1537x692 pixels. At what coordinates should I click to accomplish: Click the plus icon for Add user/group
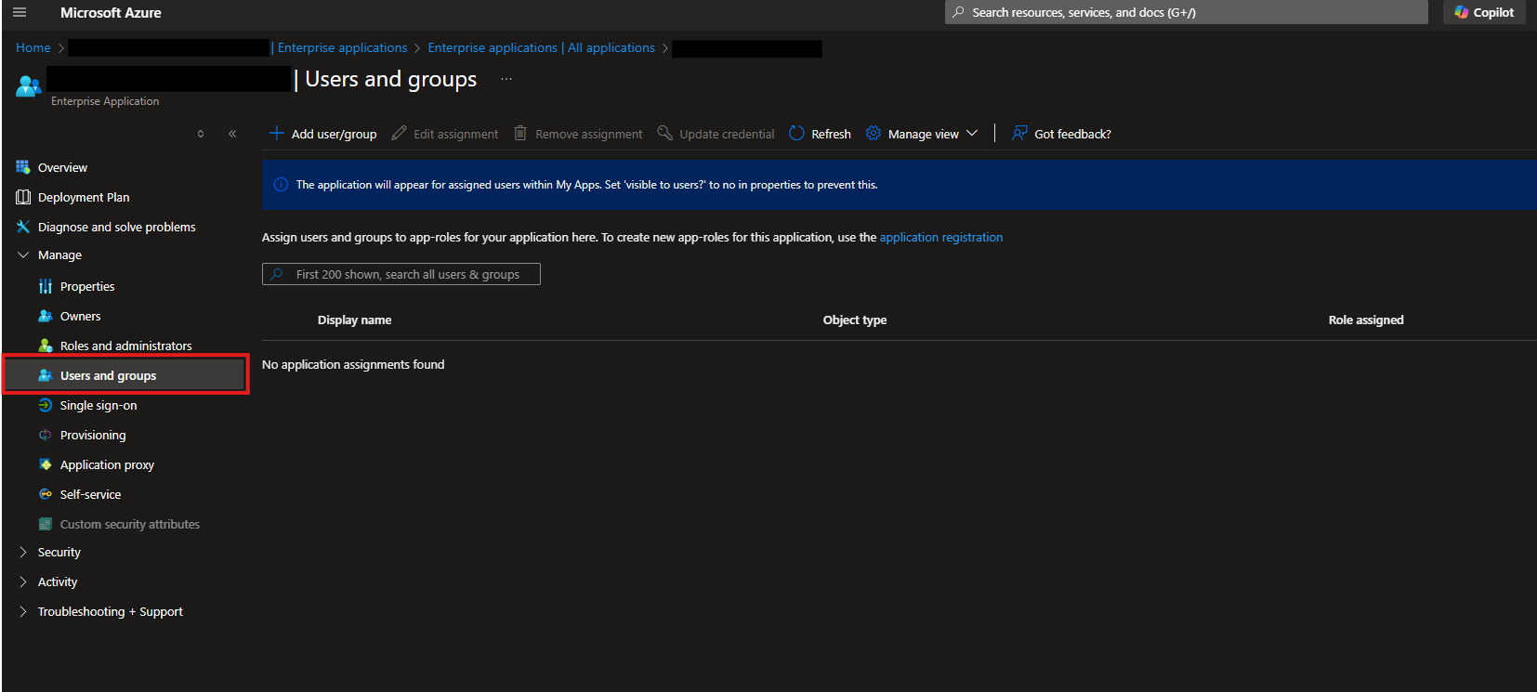(x=276, y=134)
